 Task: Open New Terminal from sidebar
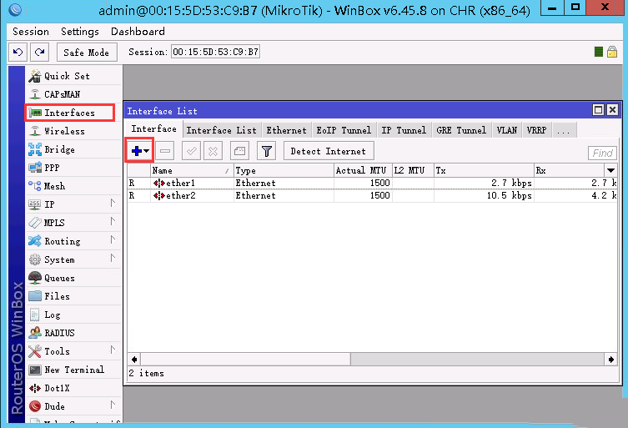tap(73, 370)
